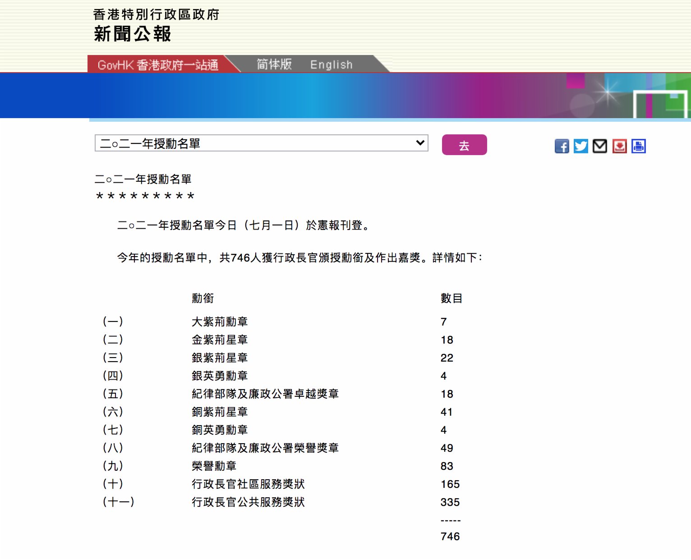Switch language to English

click(331, 65)
